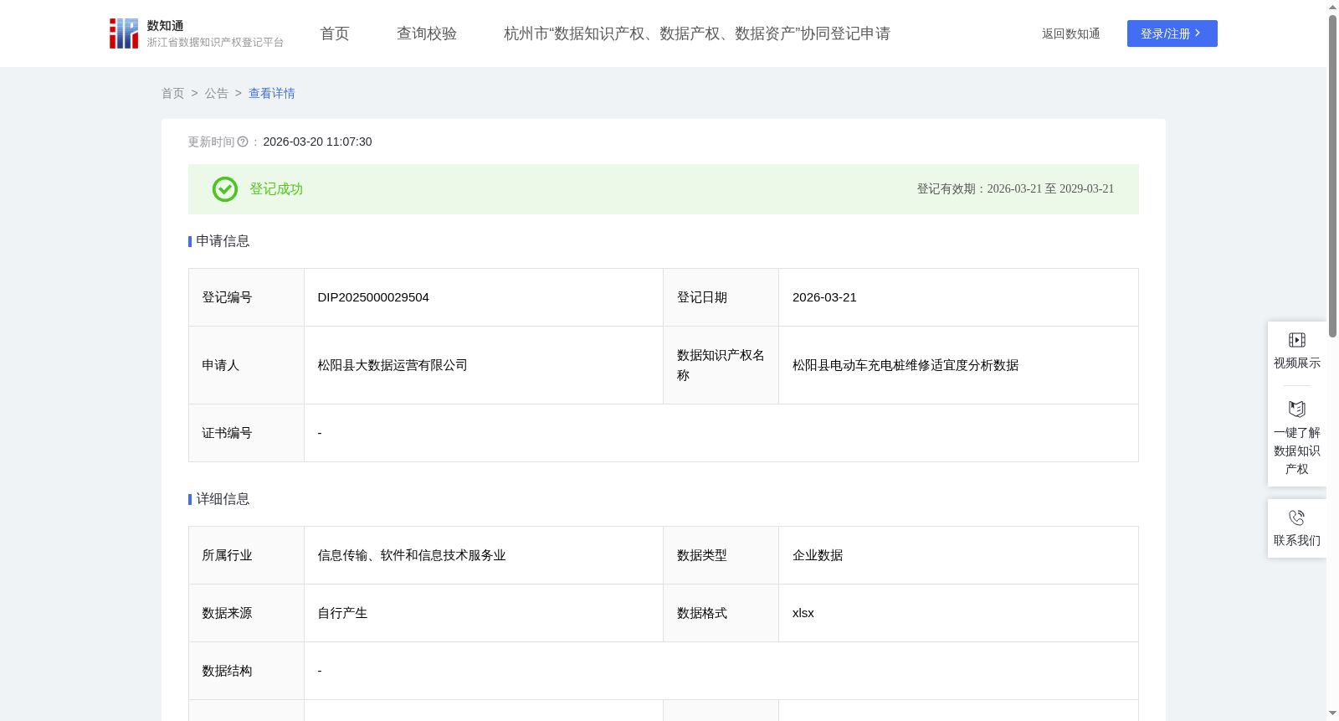1339x721 pixels.
Task: Click the green 登记成功 checkmark icon
Action: click(x=225, y=189)
